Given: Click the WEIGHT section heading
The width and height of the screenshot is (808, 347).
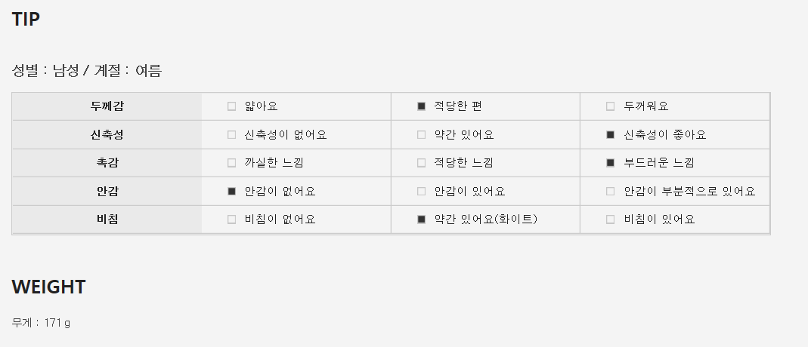Looking at the screenshot, I should (x=48, y=287).
